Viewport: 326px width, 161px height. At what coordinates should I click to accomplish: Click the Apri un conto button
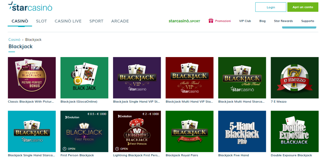click(303, 7)
